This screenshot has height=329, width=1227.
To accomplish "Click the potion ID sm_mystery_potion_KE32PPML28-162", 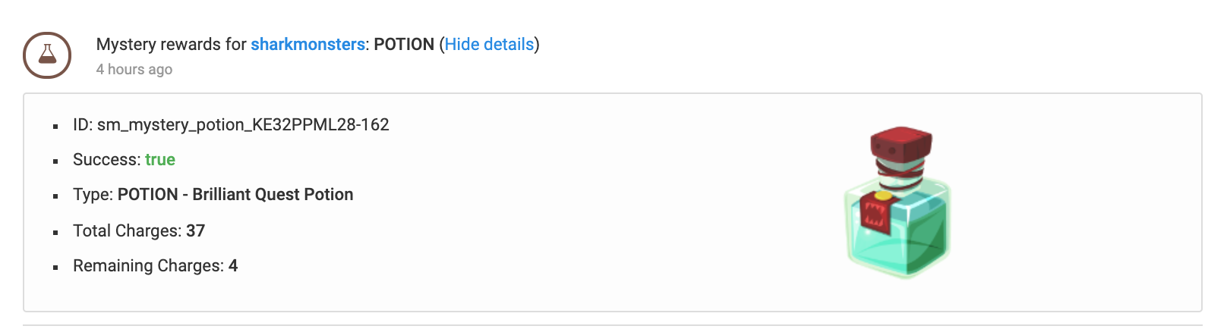I will tap(243, 125).
